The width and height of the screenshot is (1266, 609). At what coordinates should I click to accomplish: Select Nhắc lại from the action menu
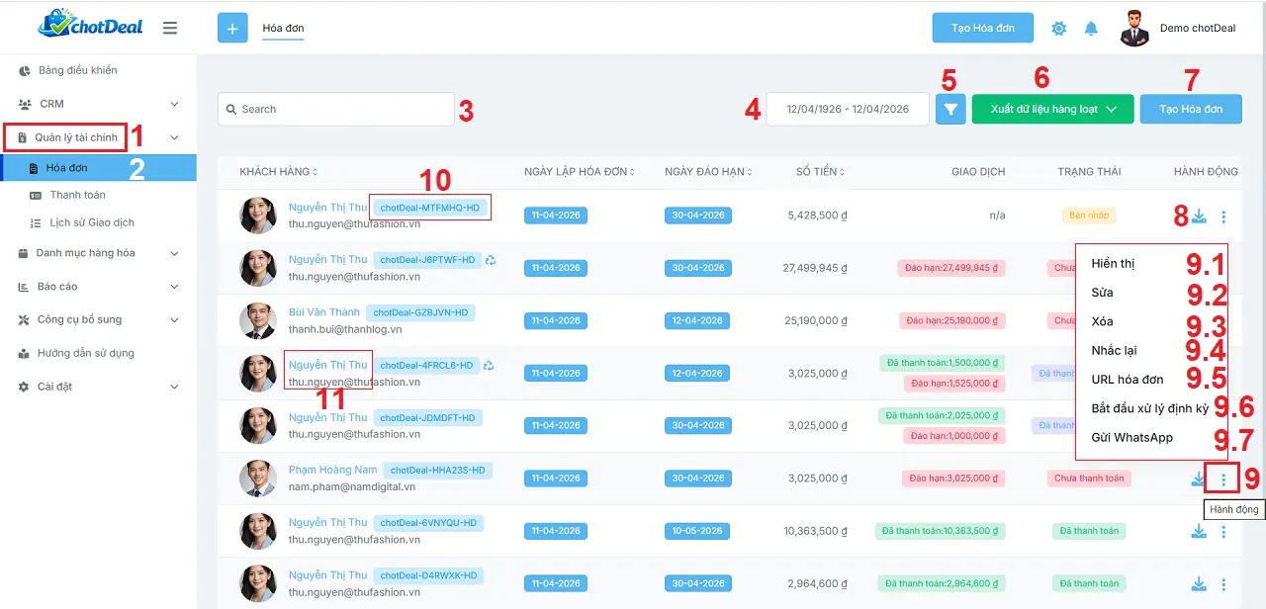tap(1114, 351)
